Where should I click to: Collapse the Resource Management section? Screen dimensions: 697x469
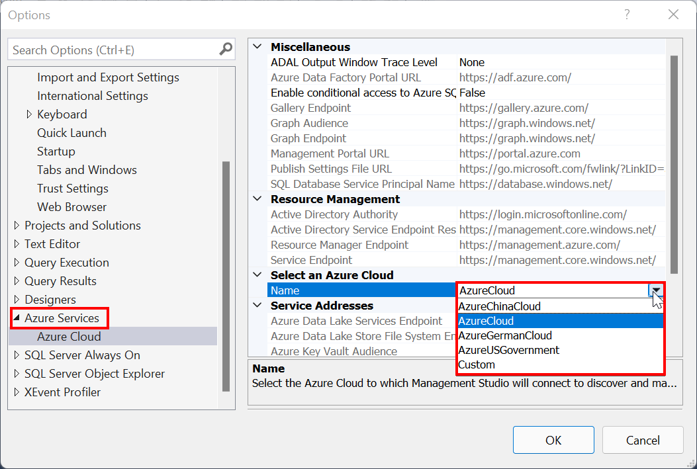257,198
